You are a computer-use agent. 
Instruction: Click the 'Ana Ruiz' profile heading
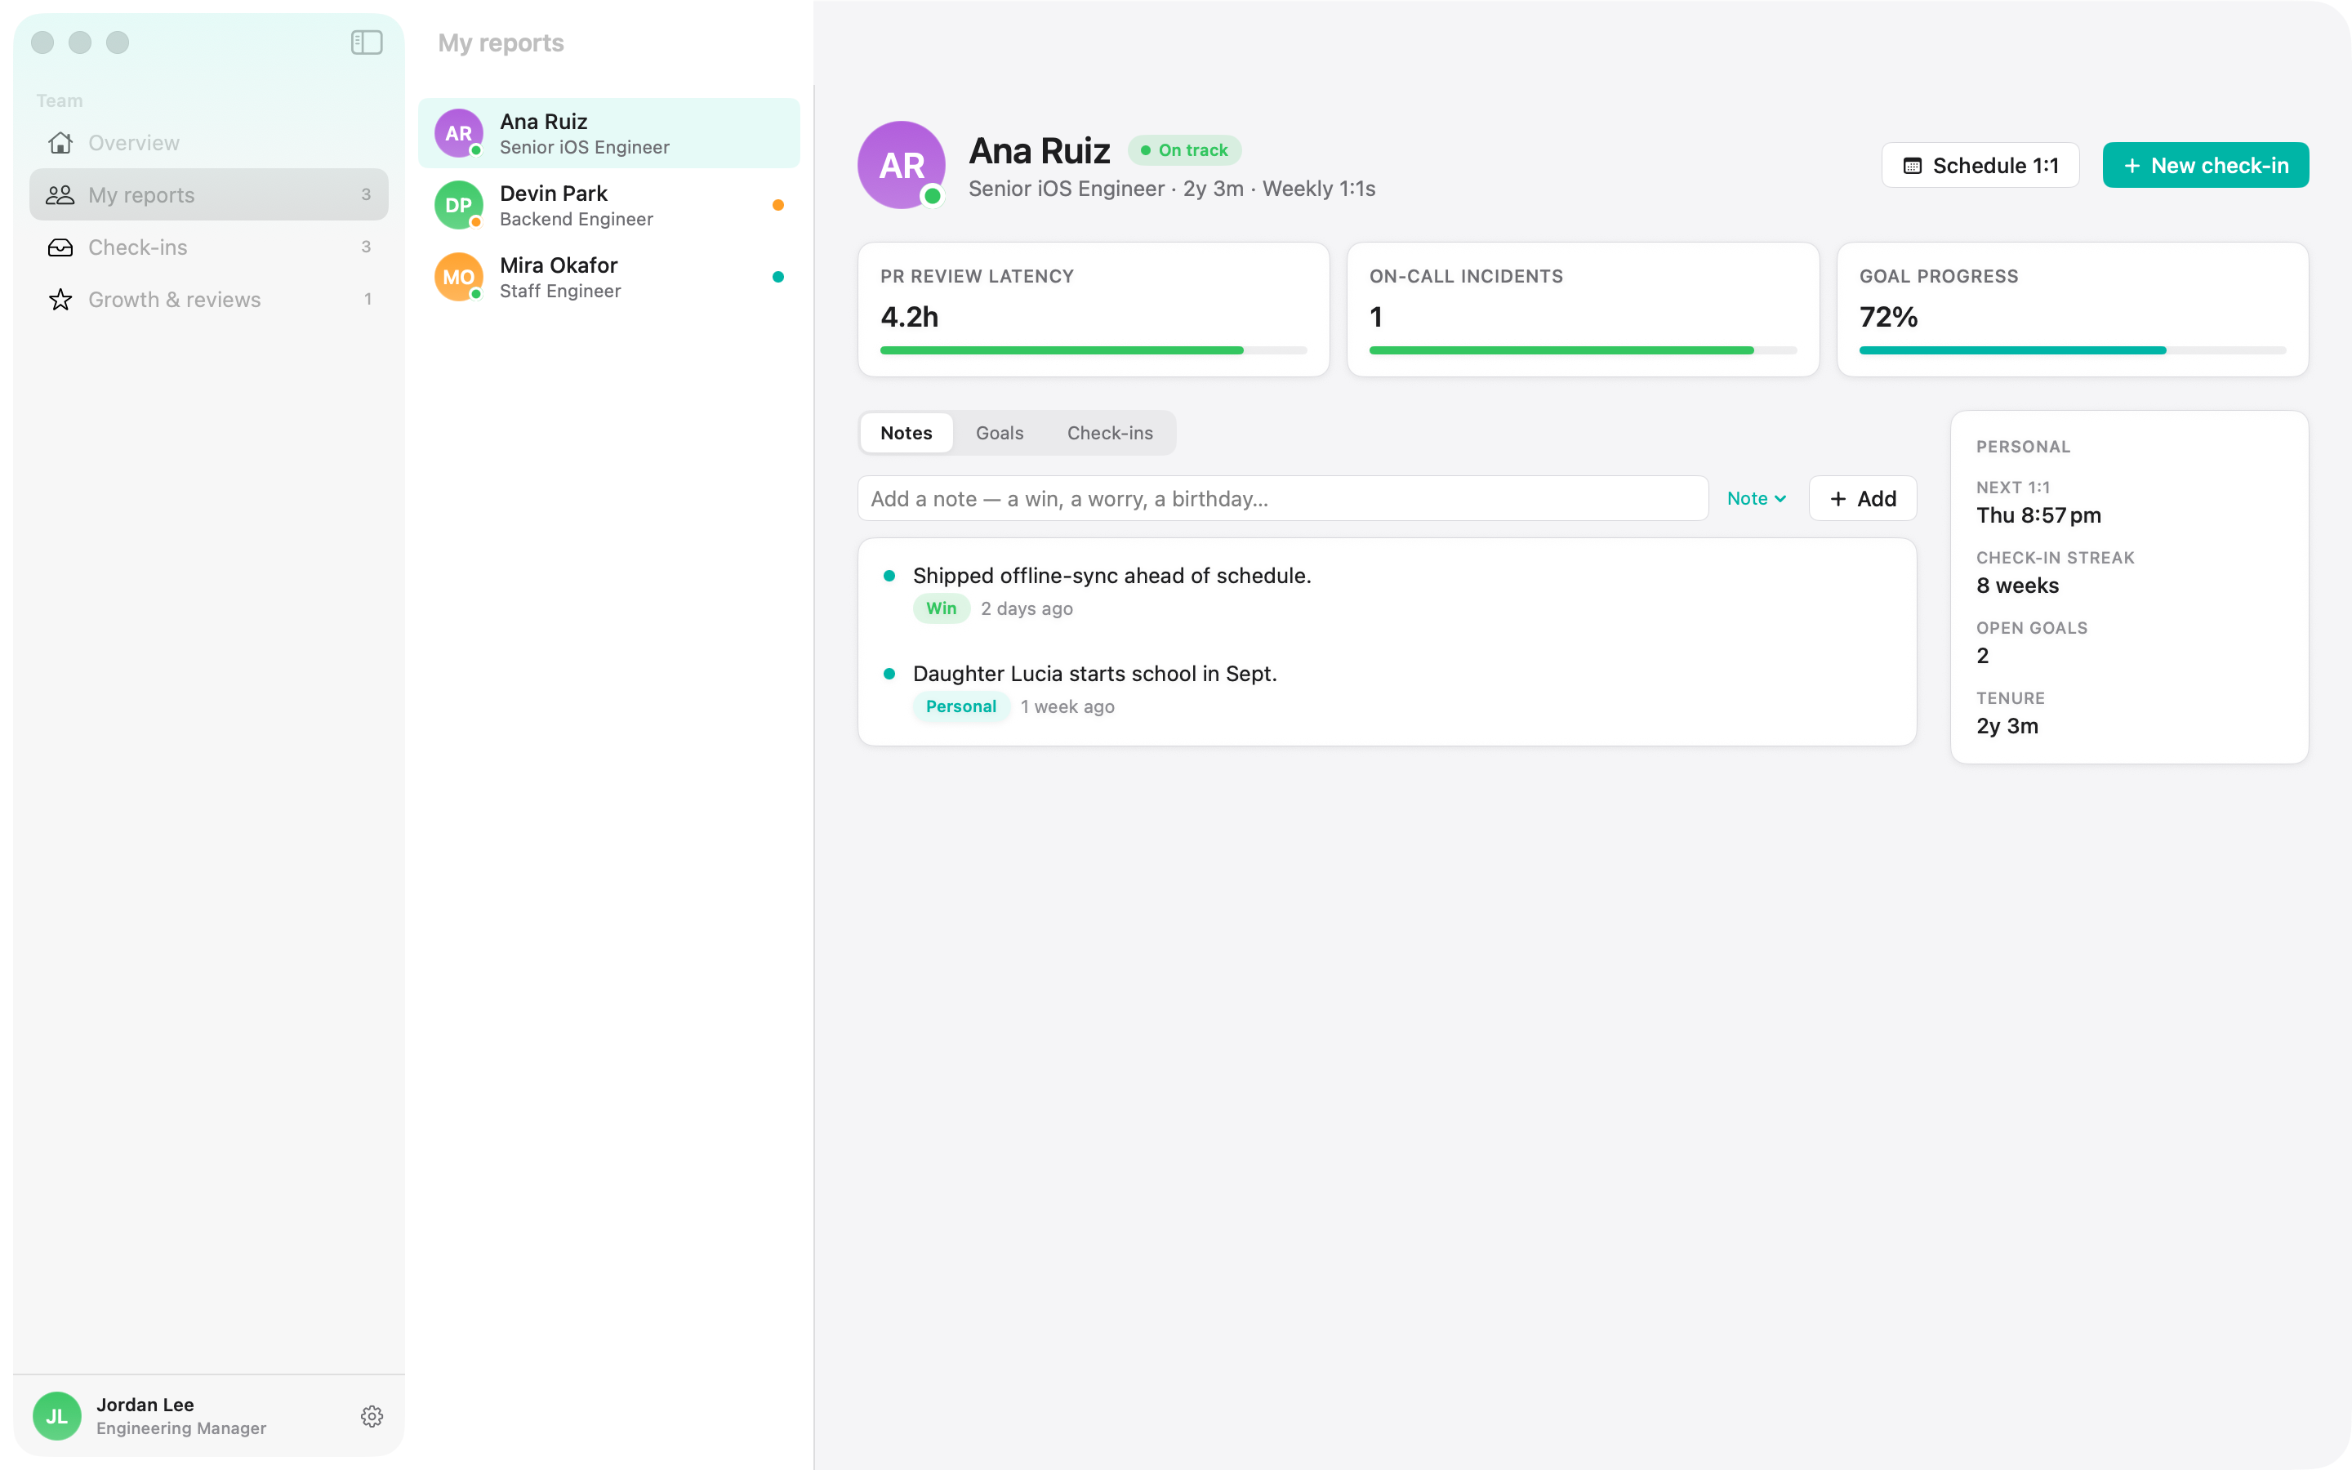(x=1039, y=151)
